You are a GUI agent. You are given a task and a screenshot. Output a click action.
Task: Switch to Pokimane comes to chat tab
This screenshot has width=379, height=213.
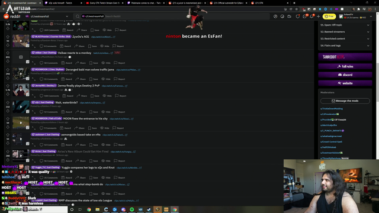[146, 3]
